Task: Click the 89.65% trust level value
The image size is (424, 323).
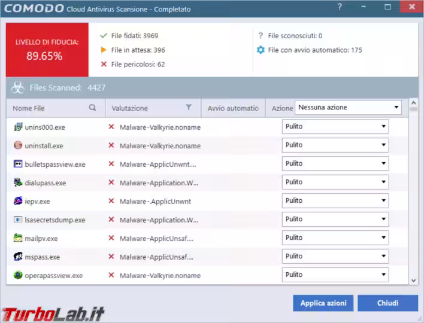Action: [x=44, y=56]
